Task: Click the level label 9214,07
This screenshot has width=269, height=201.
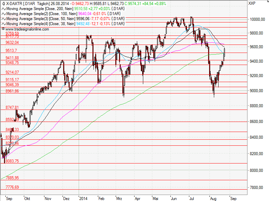Action: pyautogui.click(x=12, y=72)
